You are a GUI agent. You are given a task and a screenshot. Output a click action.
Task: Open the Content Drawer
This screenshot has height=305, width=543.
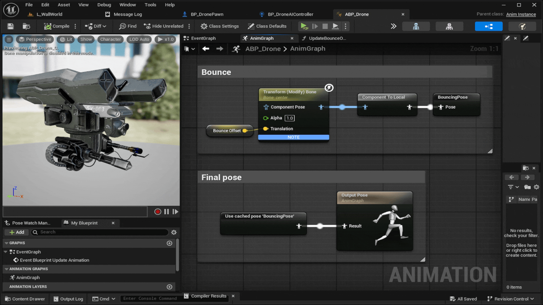point(25,299)
